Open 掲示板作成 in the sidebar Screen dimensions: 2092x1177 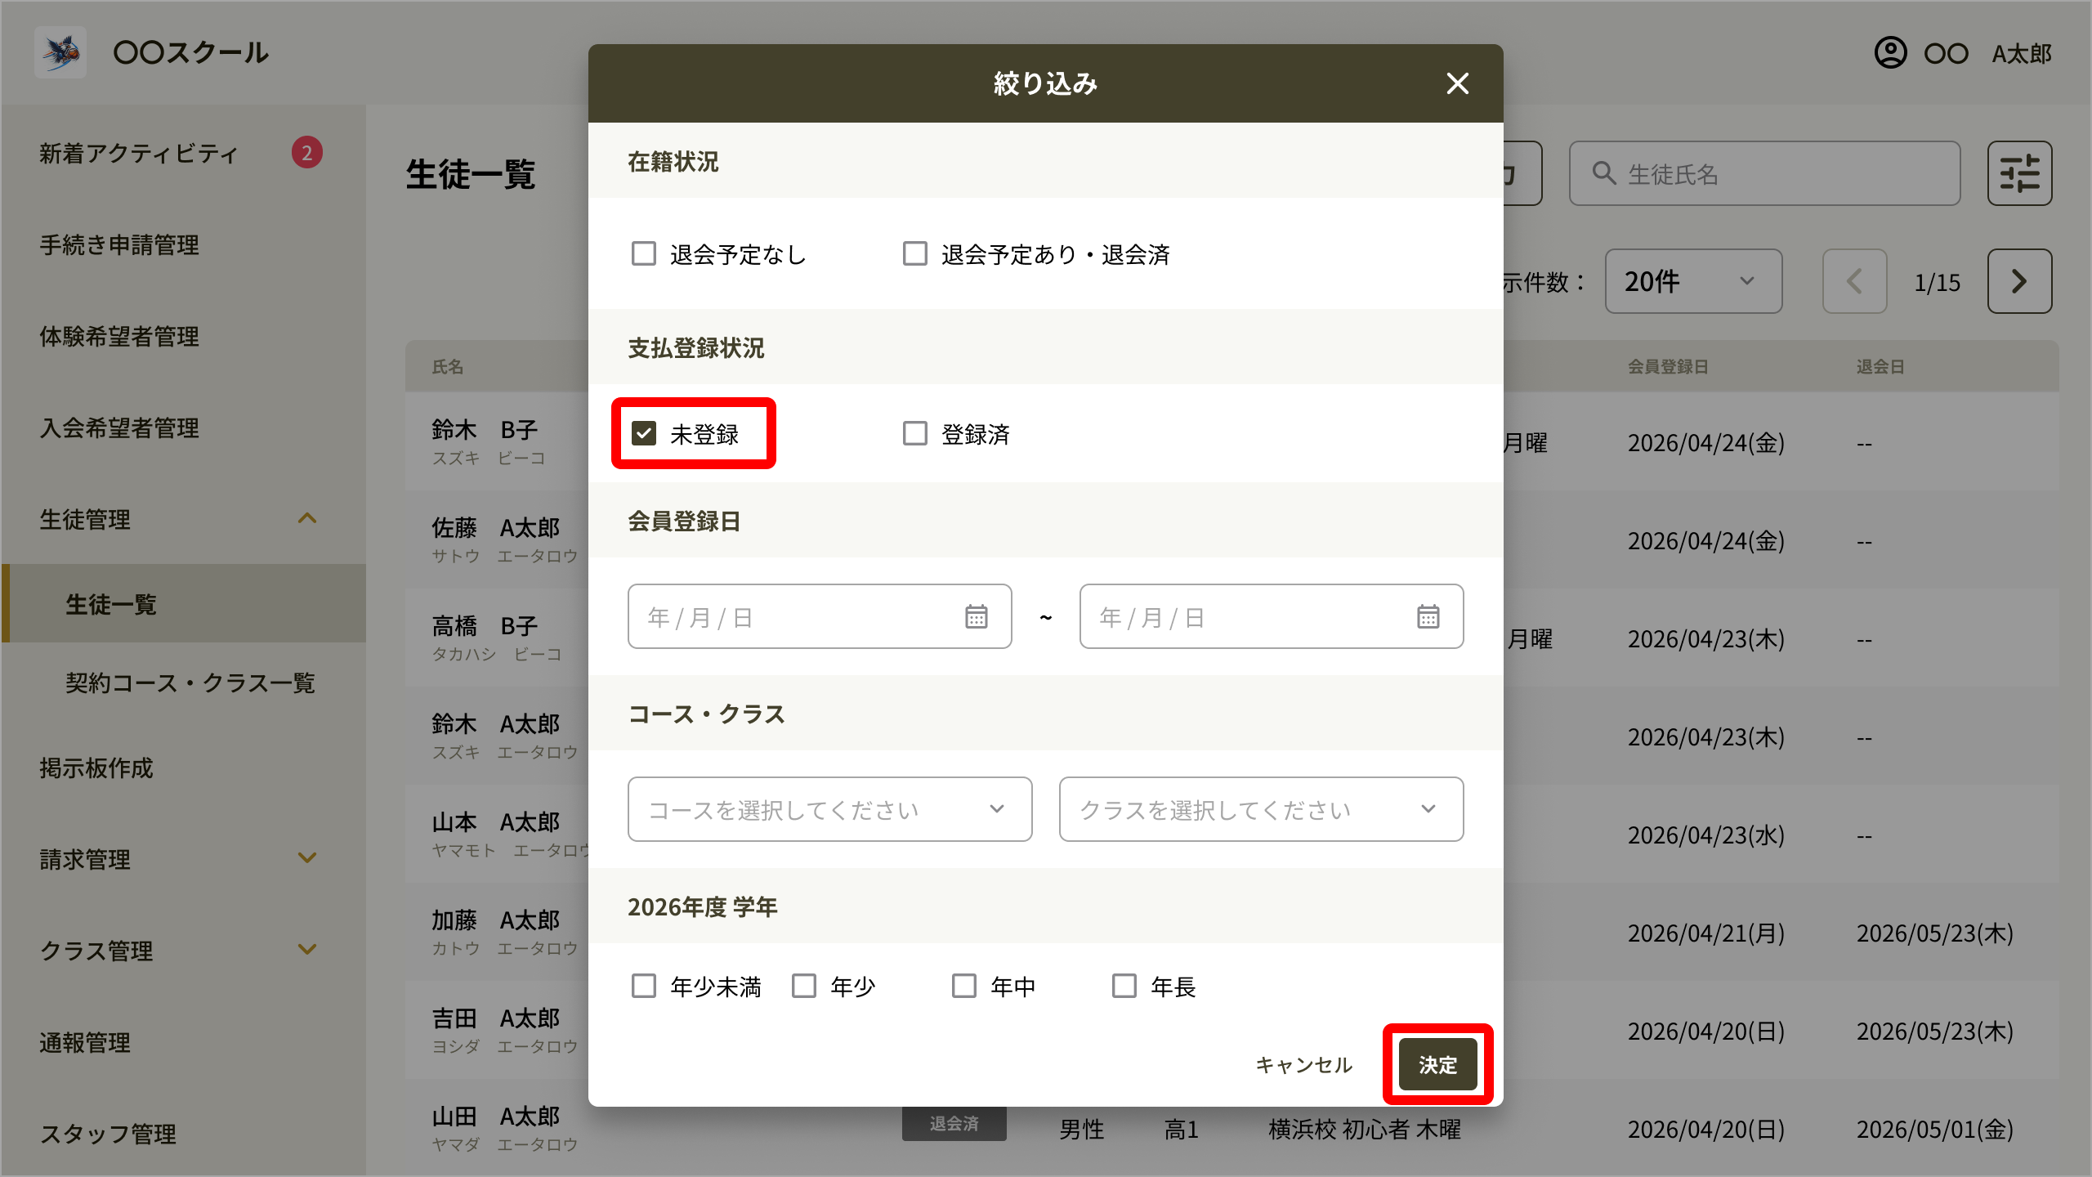96,768
